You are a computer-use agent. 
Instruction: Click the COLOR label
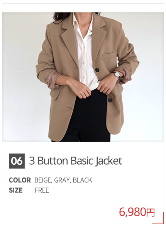[20, 180]
